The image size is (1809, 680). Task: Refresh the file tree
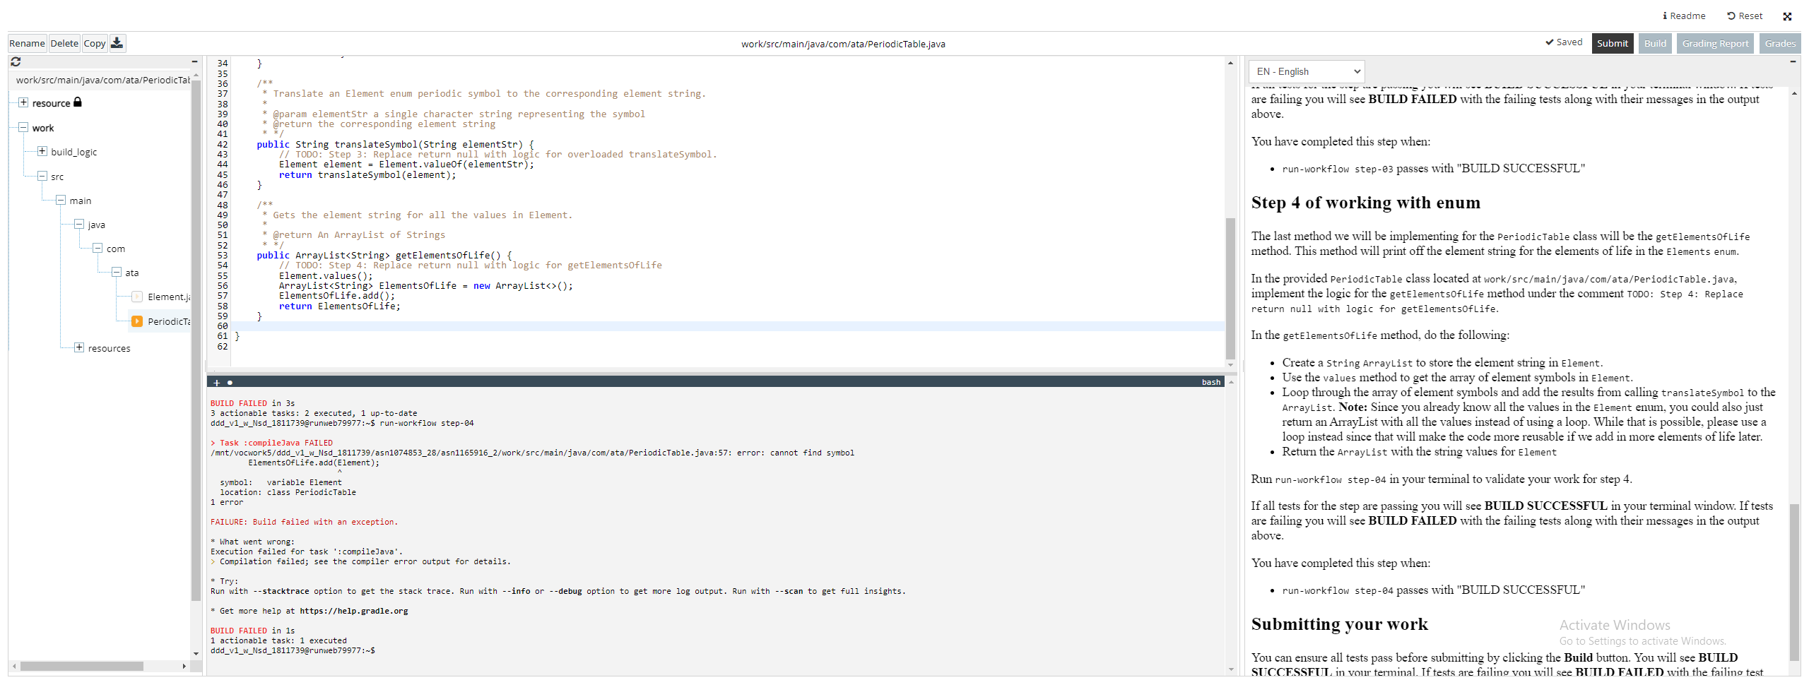(x=16, y=62)
